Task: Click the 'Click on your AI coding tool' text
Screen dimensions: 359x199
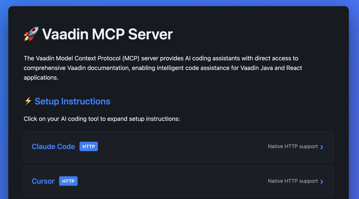Action: point(102,119)
